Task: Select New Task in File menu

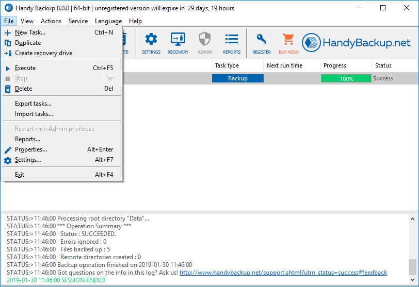Action: (x=30, y=32)
